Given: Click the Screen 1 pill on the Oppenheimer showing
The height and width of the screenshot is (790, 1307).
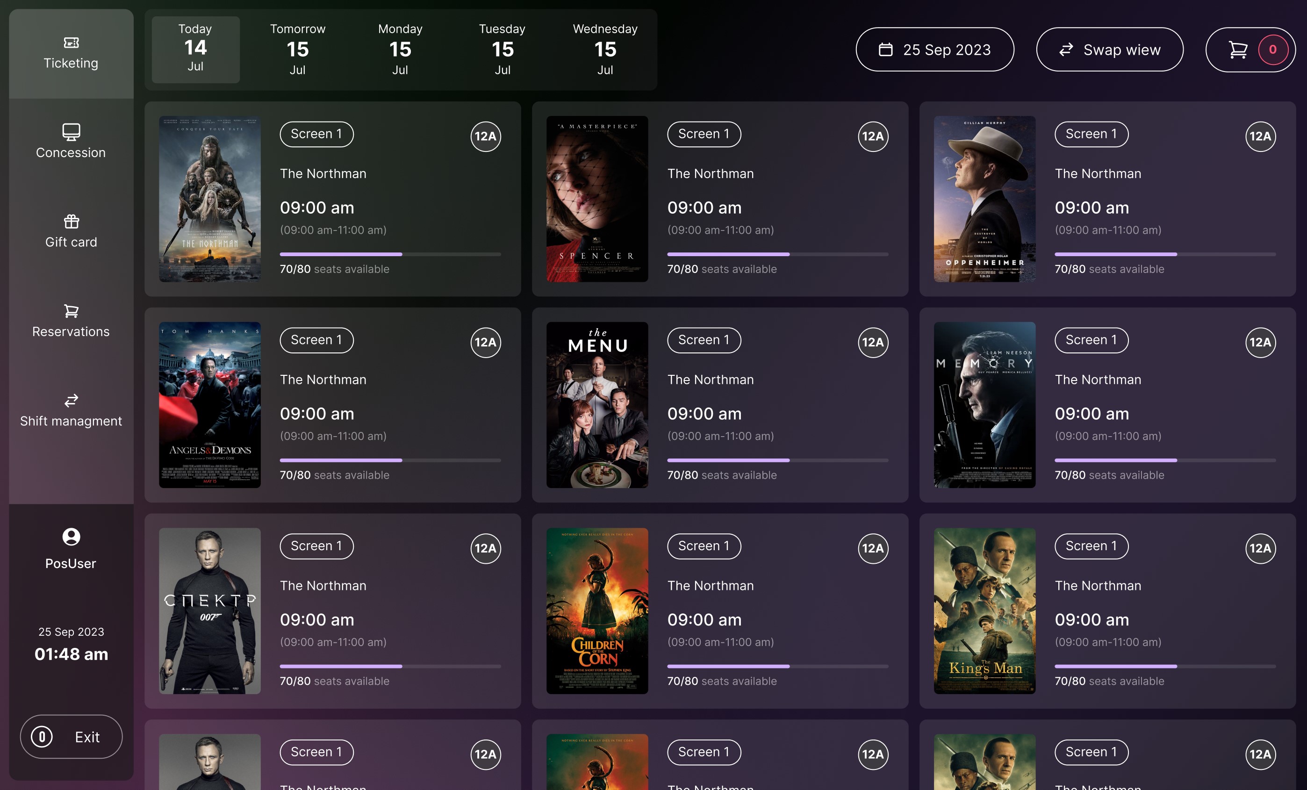Looking at the screenshot, I should tap(1091, 134).
